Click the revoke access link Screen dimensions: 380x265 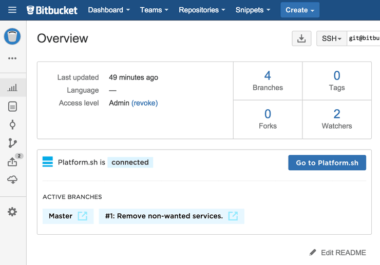(145, 103)
